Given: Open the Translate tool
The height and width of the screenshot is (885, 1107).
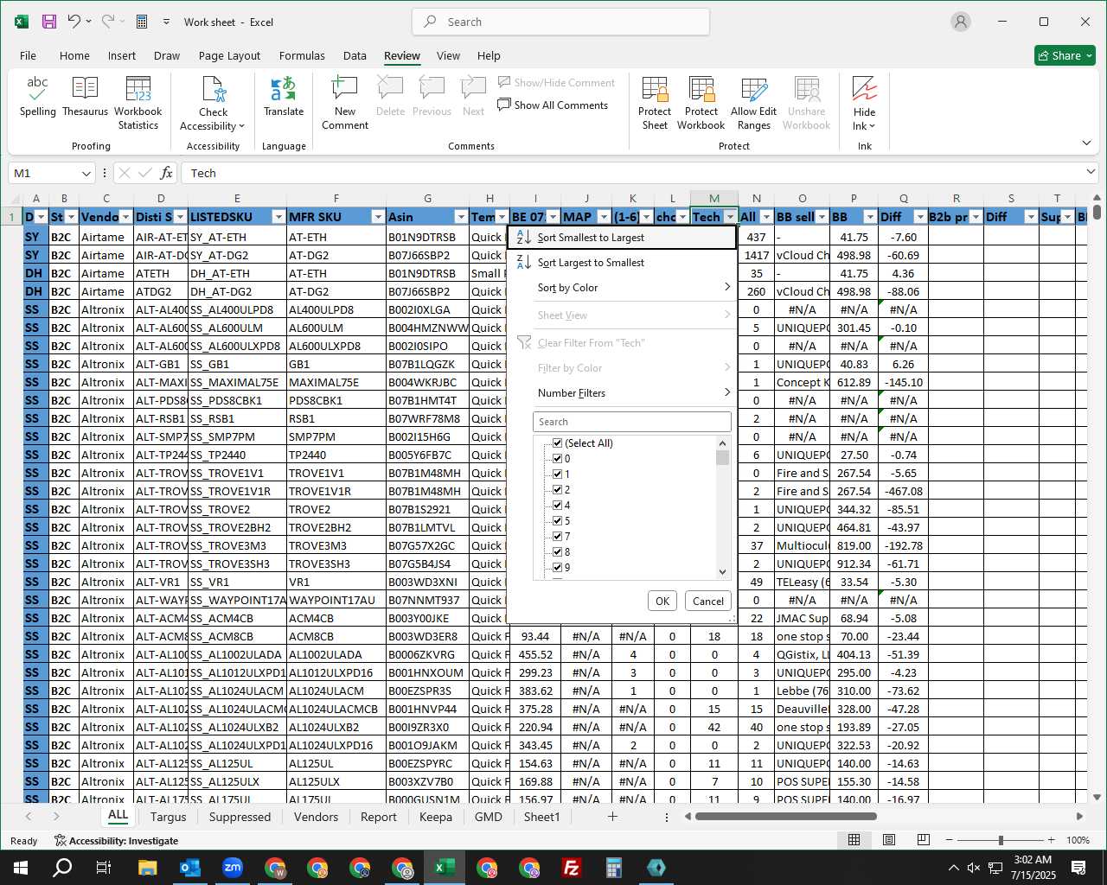Looking at the screenshot, I should click(x=284, y=97).
